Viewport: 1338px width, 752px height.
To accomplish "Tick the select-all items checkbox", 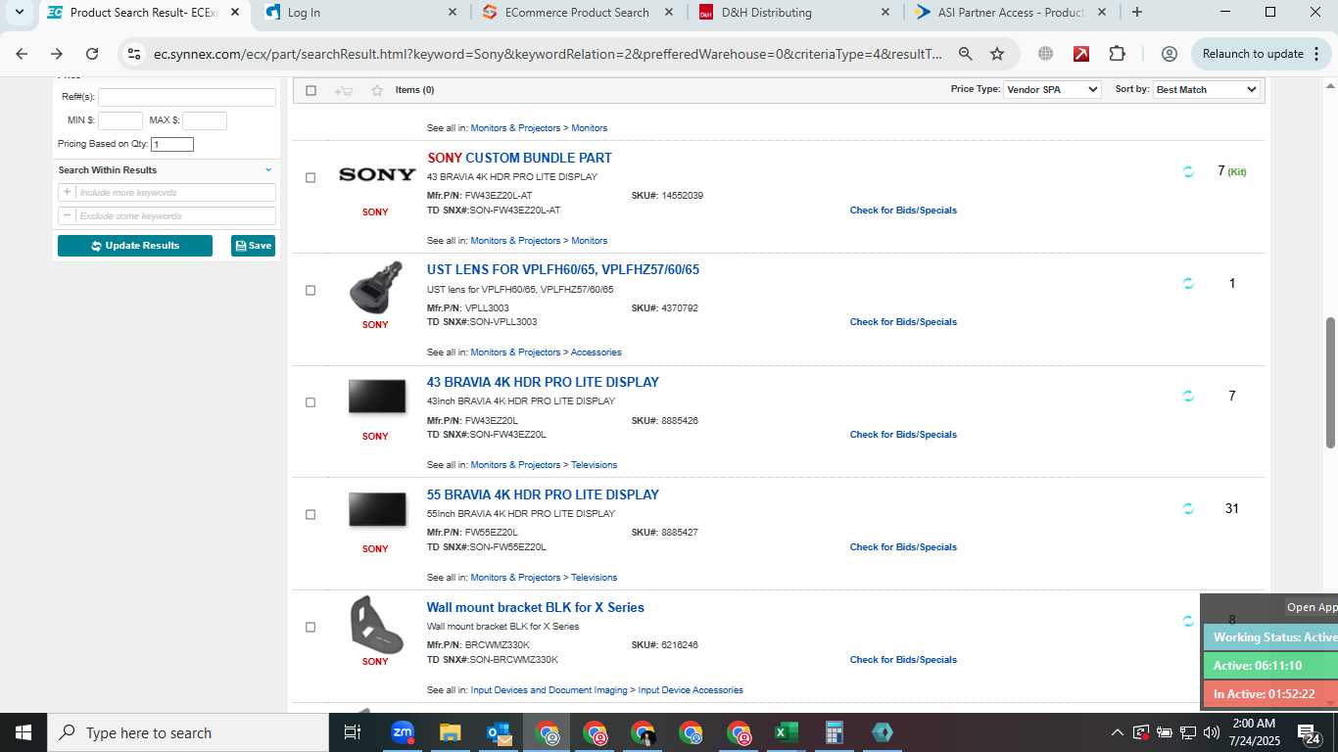I will click(311, 90).
